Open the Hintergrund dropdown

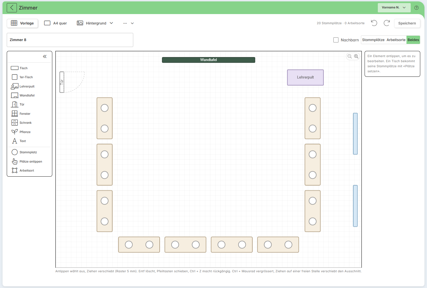(95, 23)
